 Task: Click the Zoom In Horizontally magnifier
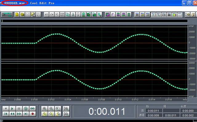(x=44, y=108)
